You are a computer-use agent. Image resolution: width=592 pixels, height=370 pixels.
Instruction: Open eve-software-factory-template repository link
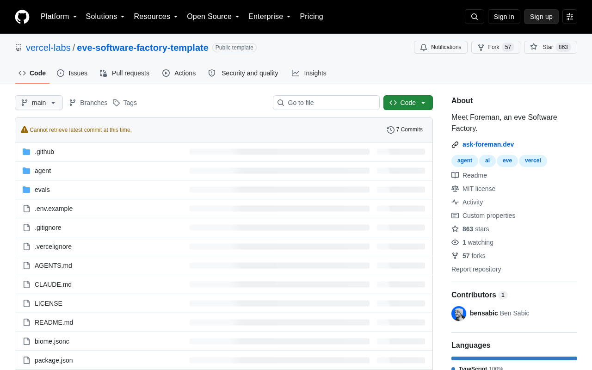tap(142, 48)
